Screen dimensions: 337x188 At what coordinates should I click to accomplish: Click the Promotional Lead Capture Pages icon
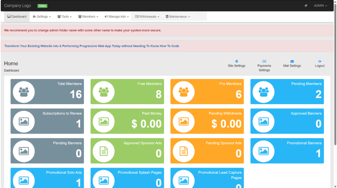pos(183,181)
